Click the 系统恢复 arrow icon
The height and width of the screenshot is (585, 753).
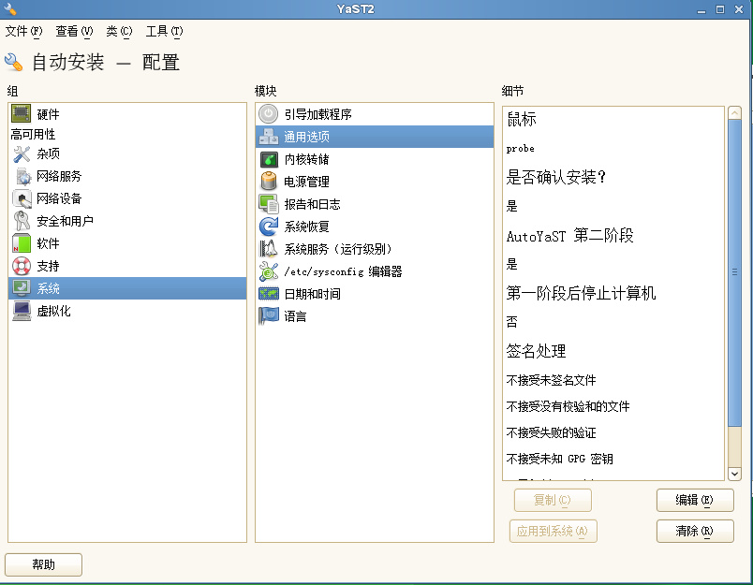[269, 227]
